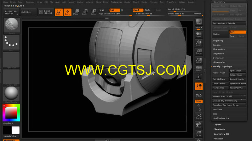The image size is (252, 141).
Task: Expand the Geometry HD subpalette
Action: point(221,134)
